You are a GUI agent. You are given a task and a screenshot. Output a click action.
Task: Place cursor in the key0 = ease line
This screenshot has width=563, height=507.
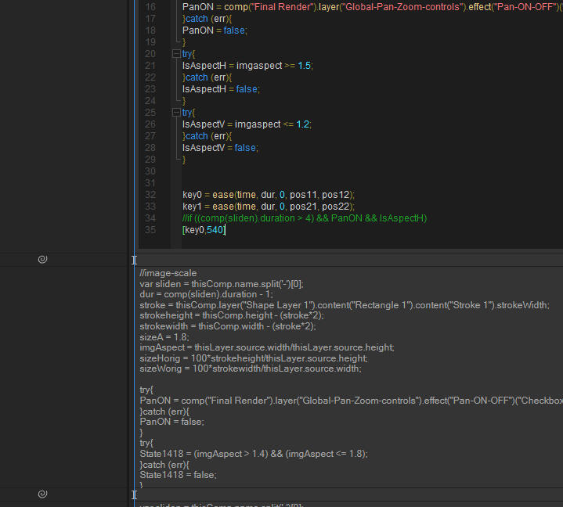(268, 195)
